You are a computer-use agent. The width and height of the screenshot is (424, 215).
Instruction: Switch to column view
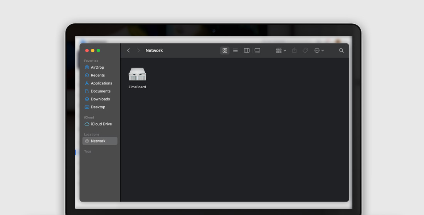click(247, 50)
